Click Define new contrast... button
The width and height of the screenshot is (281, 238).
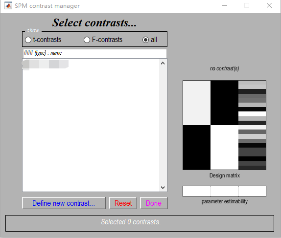pos(64,203)
